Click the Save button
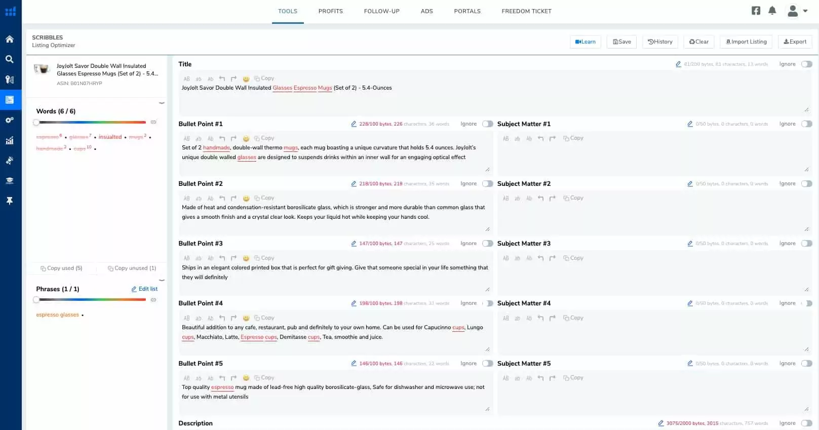This screenshot has height=430, width=819. click(622, 42)
